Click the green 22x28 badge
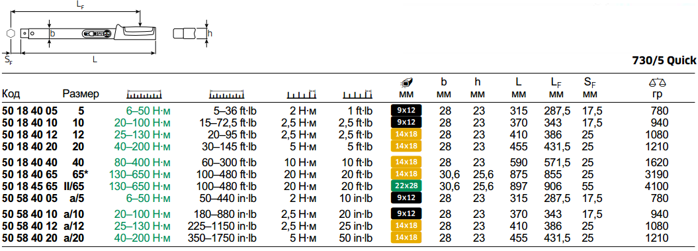The height and width of the screenshot is (251, 698). pyautogui.click(x=406, y=186)
